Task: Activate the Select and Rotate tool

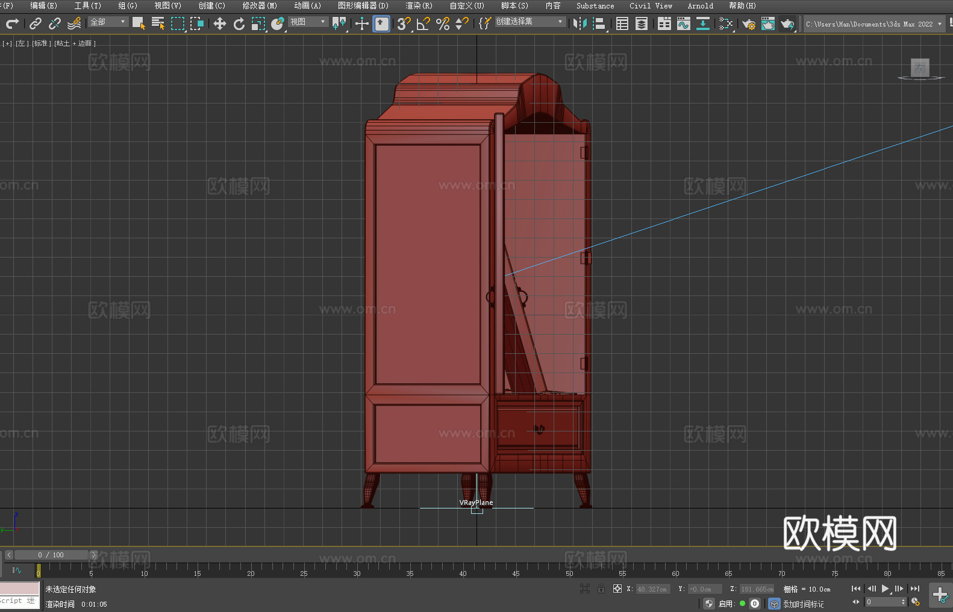Action: (239, 23)
